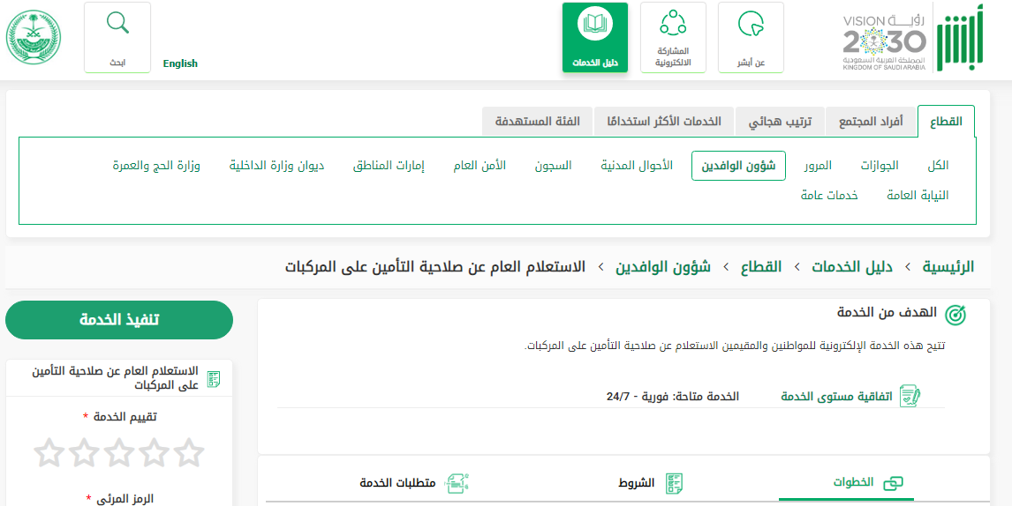The image size is (1012, 506).
Task: Switch language to English
Action: tap(180, 63)
